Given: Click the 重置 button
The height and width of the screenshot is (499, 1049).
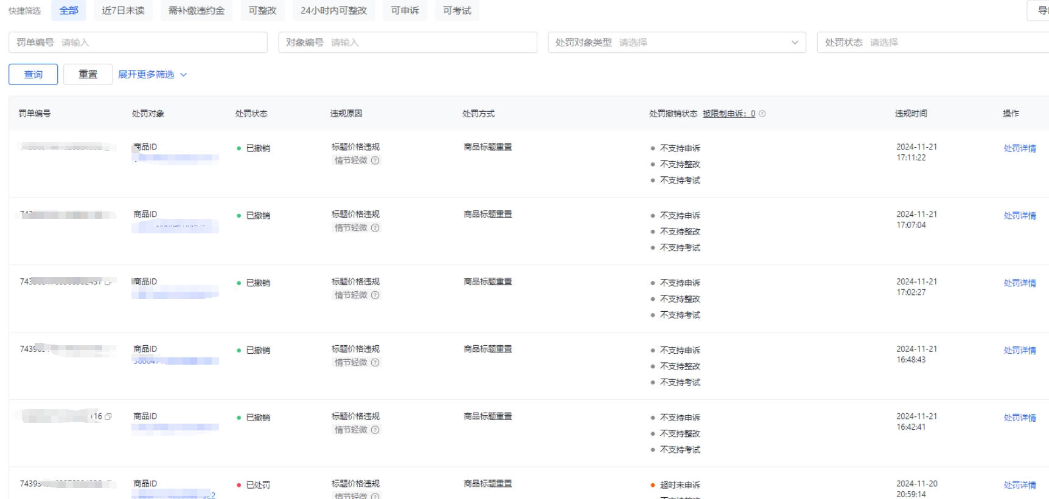Looking at the screenshot, I should click(x=88, y=75).
